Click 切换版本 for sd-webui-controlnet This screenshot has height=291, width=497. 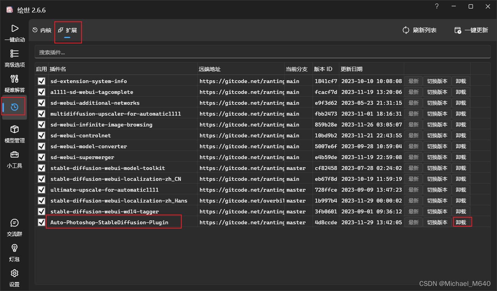pyautogui.click(x=437, y=135)
